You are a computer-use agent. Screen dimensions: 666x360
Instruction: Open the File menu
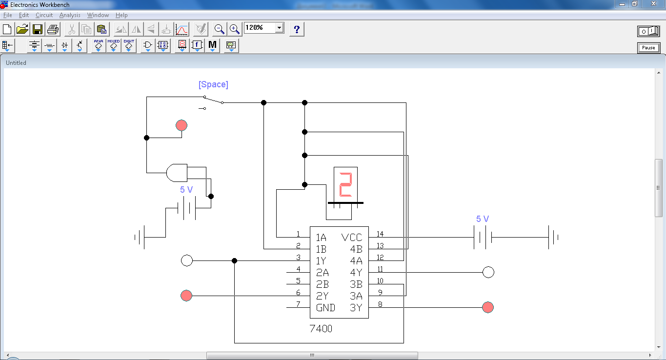[x=7, y=15]
